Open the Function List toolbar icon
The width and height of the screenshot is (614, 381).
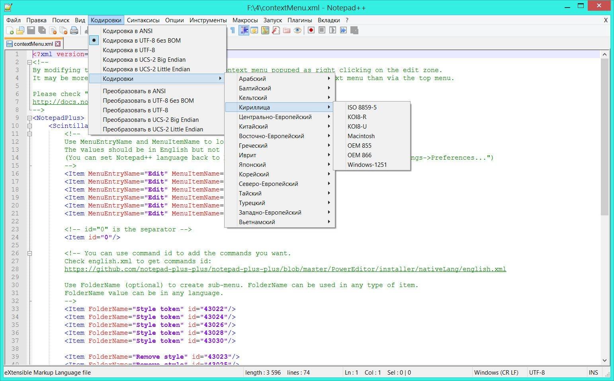276,30
